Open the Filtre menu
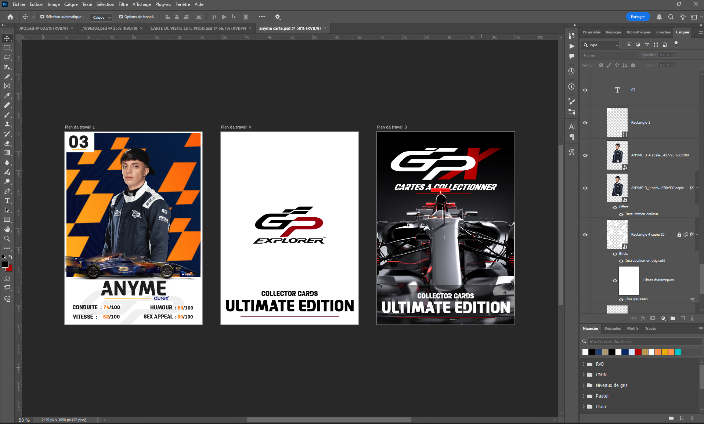Screen dimensions: 704x424 (x=123, y=4)
